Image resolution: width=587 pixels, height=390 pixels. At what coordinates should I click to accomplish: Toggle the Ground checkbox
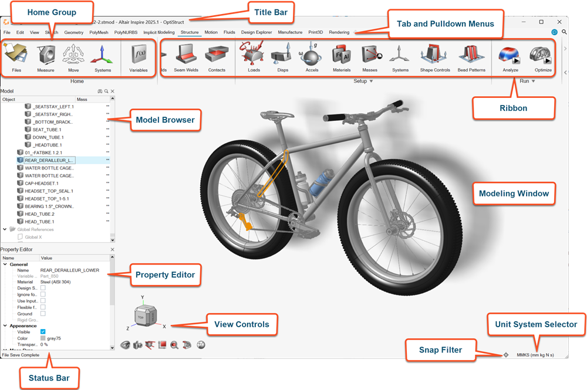43,313
